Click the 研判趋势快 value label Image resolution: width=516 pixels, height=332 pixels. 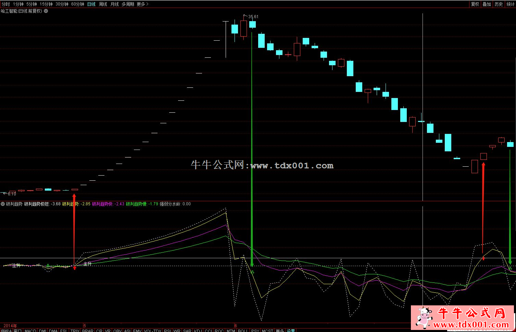tap(108, 204)
